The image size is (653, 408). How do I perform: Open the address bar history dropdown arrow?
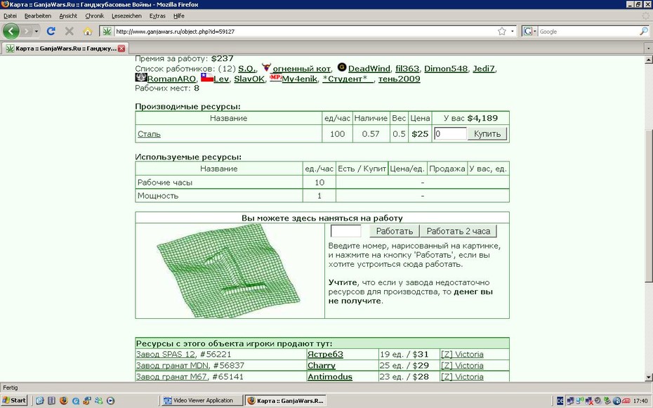pos(513,31)
